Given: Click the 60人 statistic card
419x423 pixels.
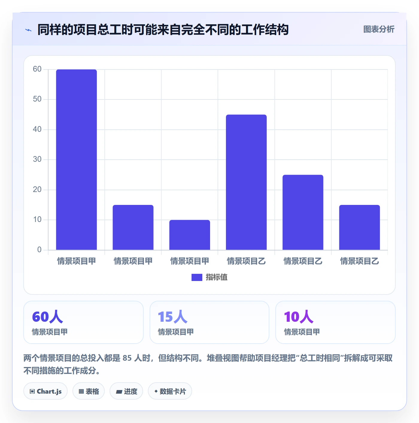Looking at the screenshot, I should click(x=84, y=322).
